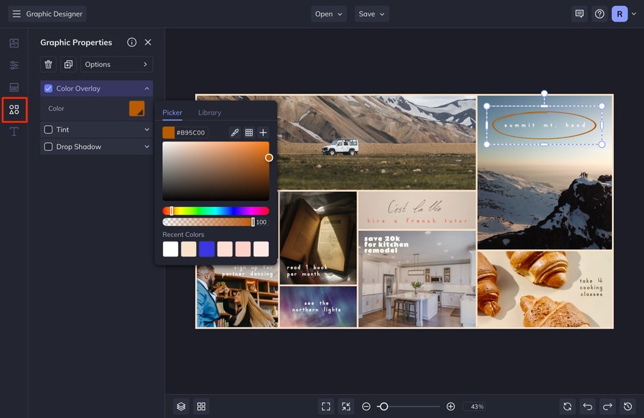The height and width of the screenshot is (418, 644).
Task: Open the Graphics panel in sidebar
Action: (x=14, y=110)
